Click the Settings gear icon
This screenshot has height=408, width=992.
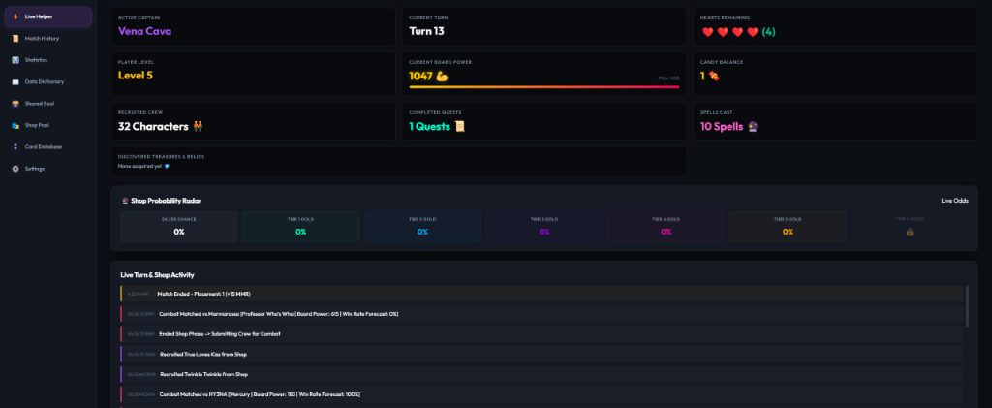pyautogui.click(x=15, y=169)
